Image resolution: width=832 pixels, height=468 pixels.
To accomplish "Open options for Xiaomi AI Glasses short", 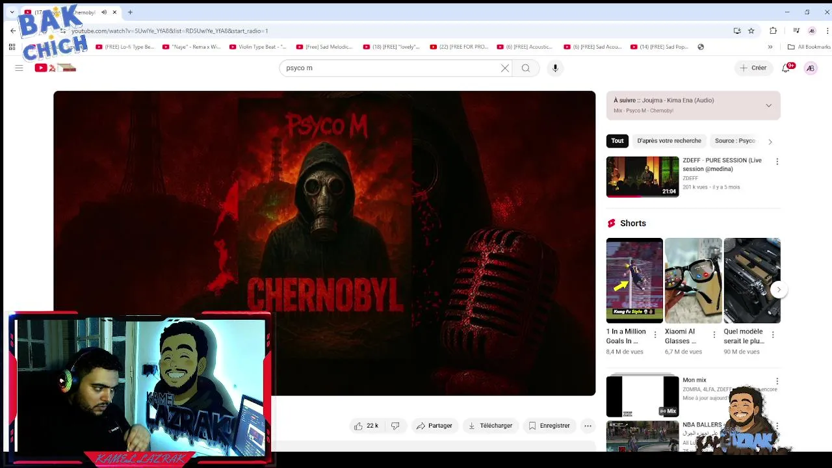I will click(714, 335).
